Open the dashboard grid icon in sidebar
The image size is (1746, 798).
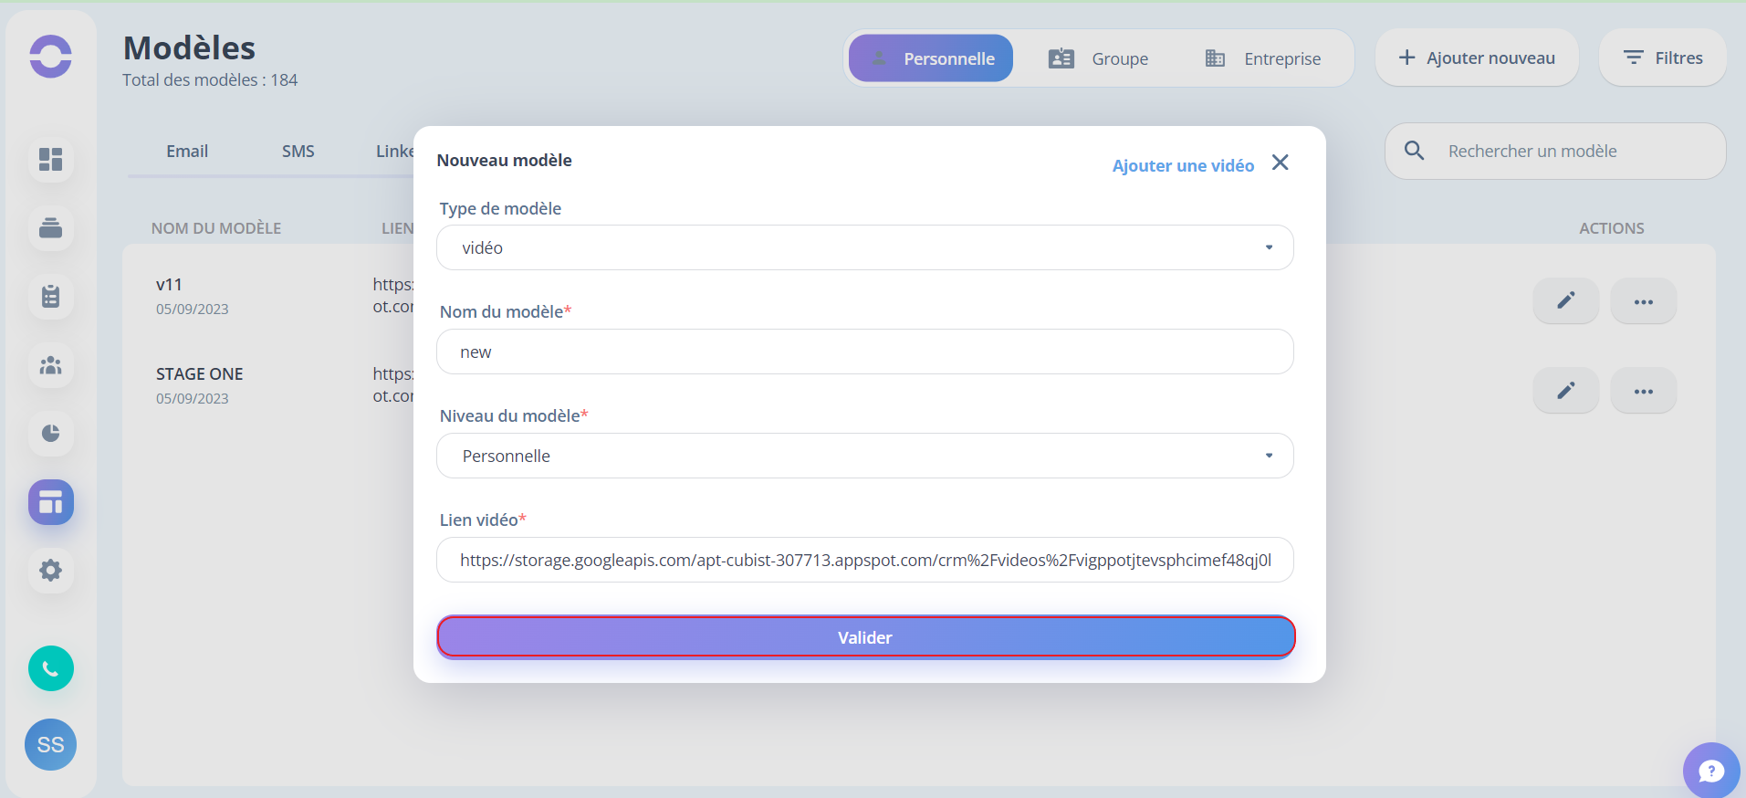pos(51,160)
